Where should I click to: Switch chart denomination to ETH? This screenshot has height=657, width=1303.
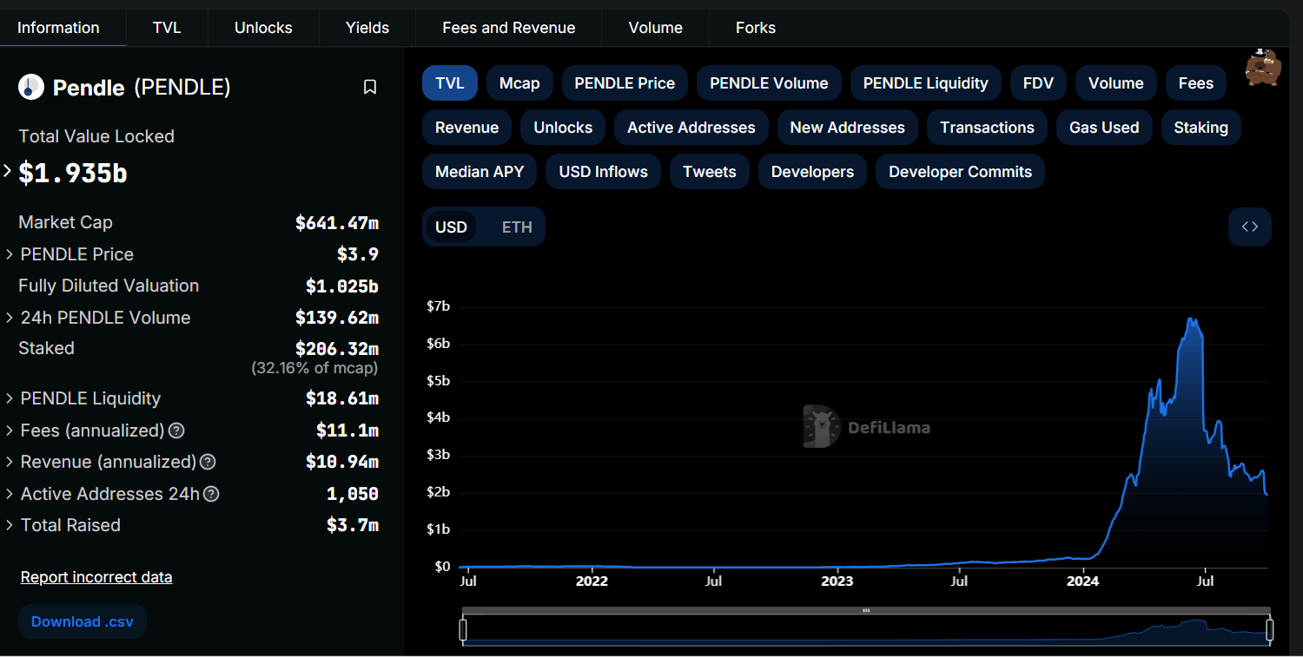[x=517, y=227]
